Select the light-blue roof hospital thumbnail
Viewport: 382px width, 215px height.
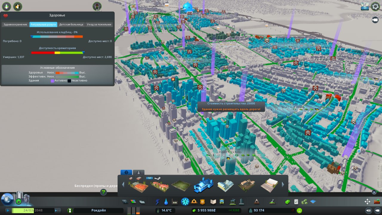[225, 186]
